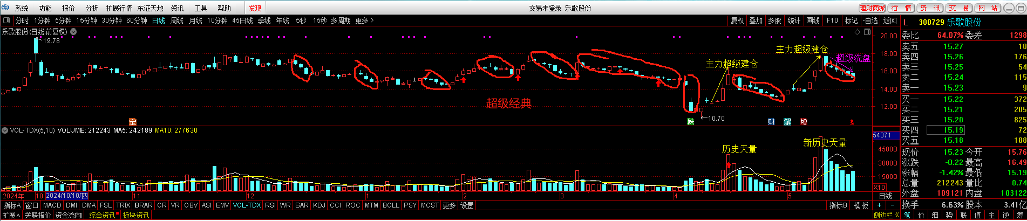This screenshot has width=1027, height=221.
Task: Switch chart to 60分钟 period
Action: (x=137, y=20)
